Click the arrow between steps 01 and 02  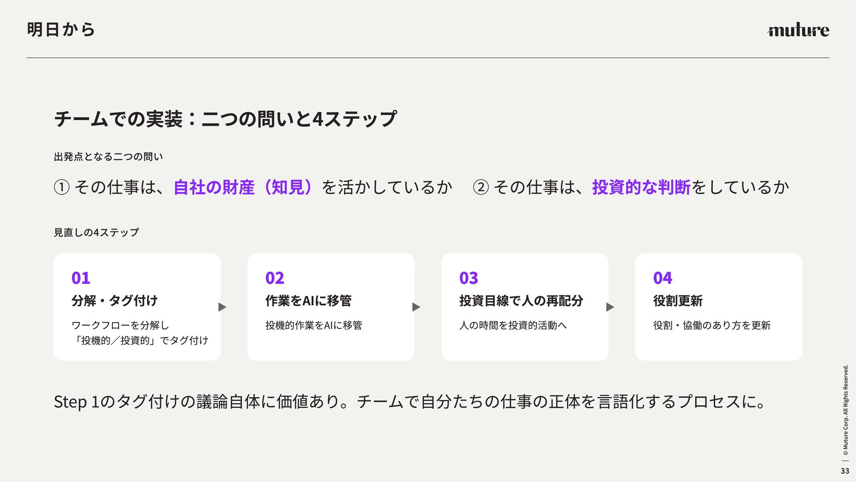point(222,307)
